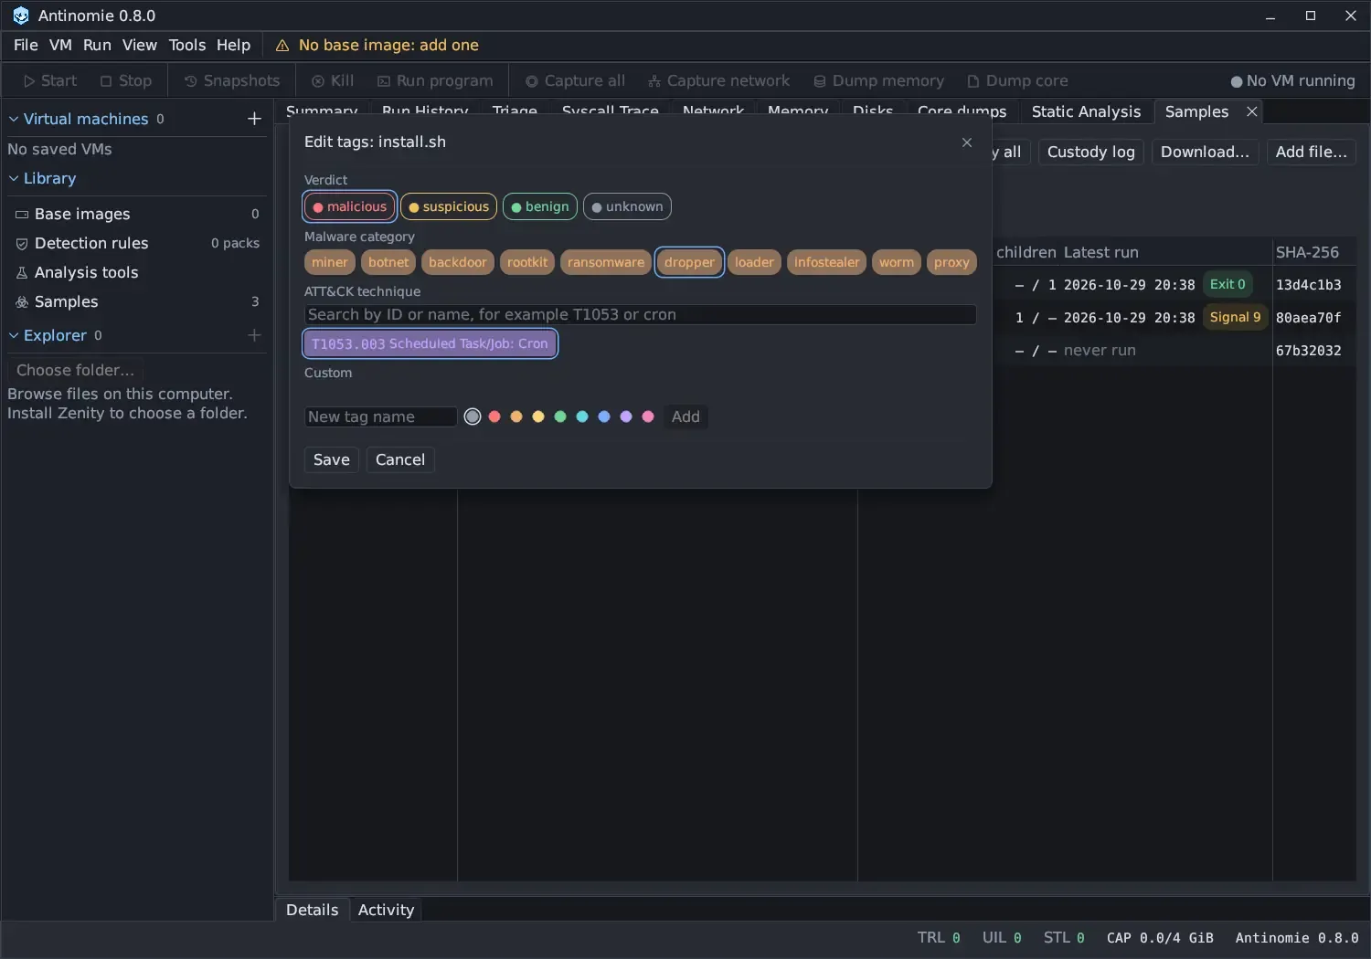Open the Tools menu

pos(187,45)
